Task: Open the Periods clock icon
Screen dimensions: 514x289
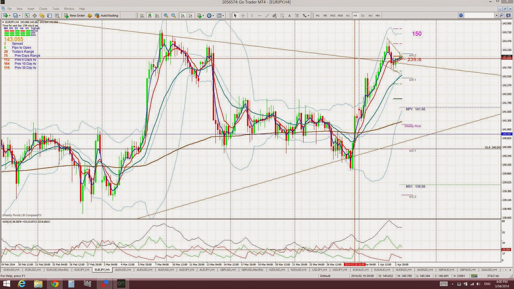Action: (x=209, y=15)
